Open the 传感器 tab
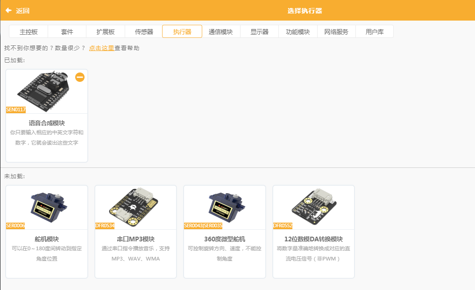475x290 pixels. pos(144,31)
